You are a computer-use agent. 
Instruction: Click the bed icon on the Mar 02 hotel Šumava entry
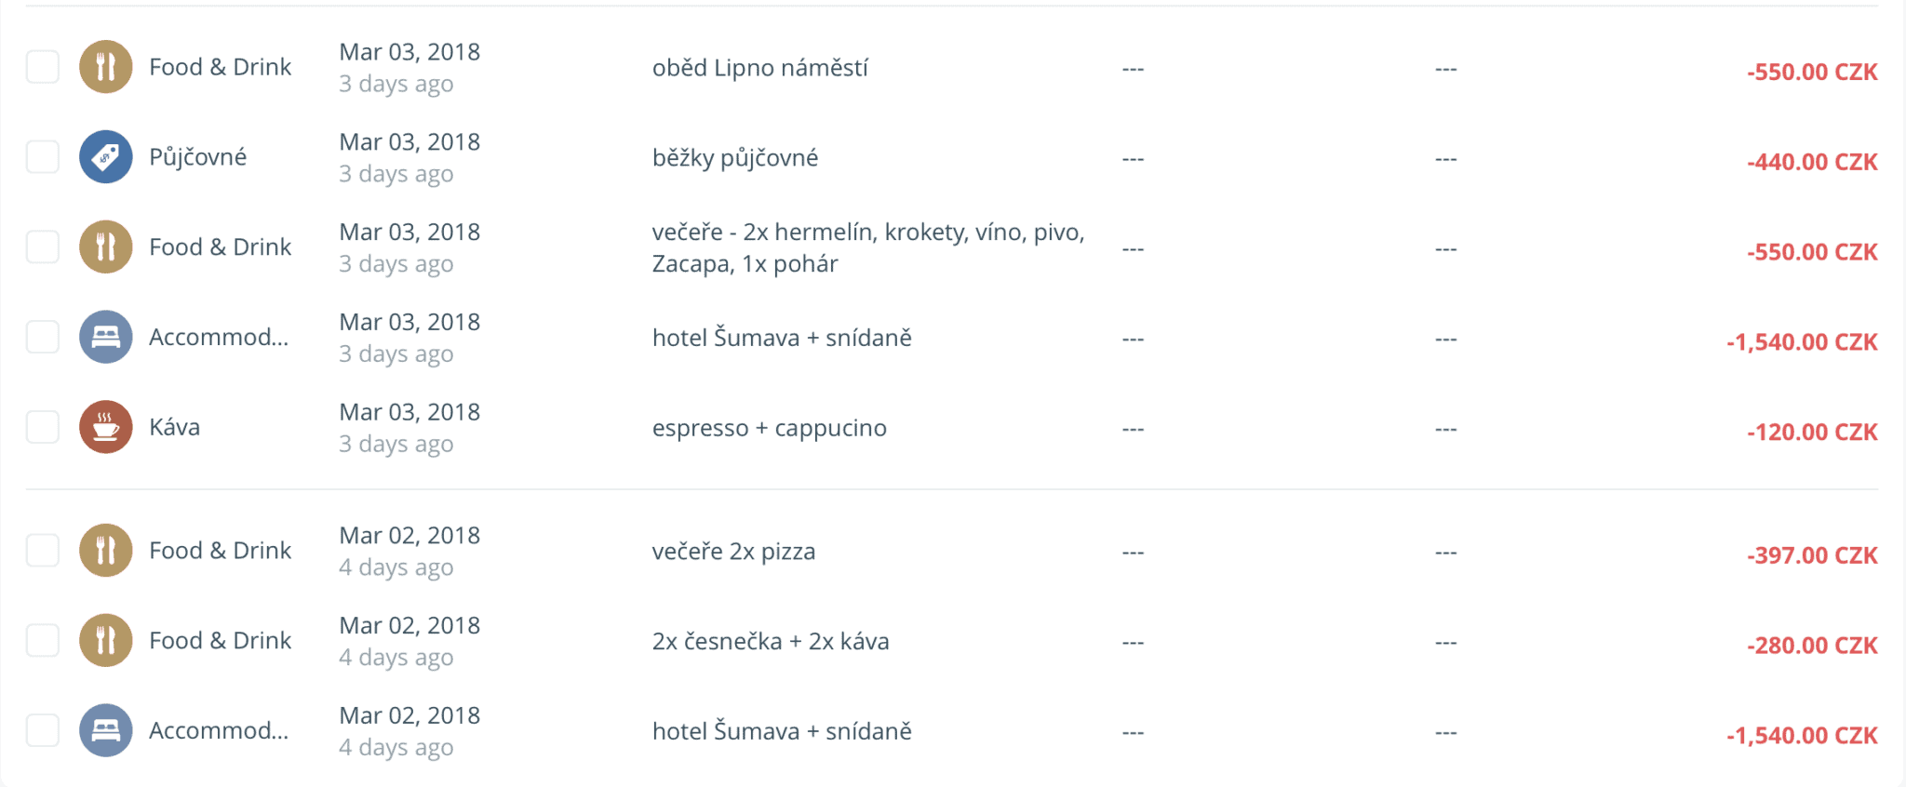pos(105,730)
